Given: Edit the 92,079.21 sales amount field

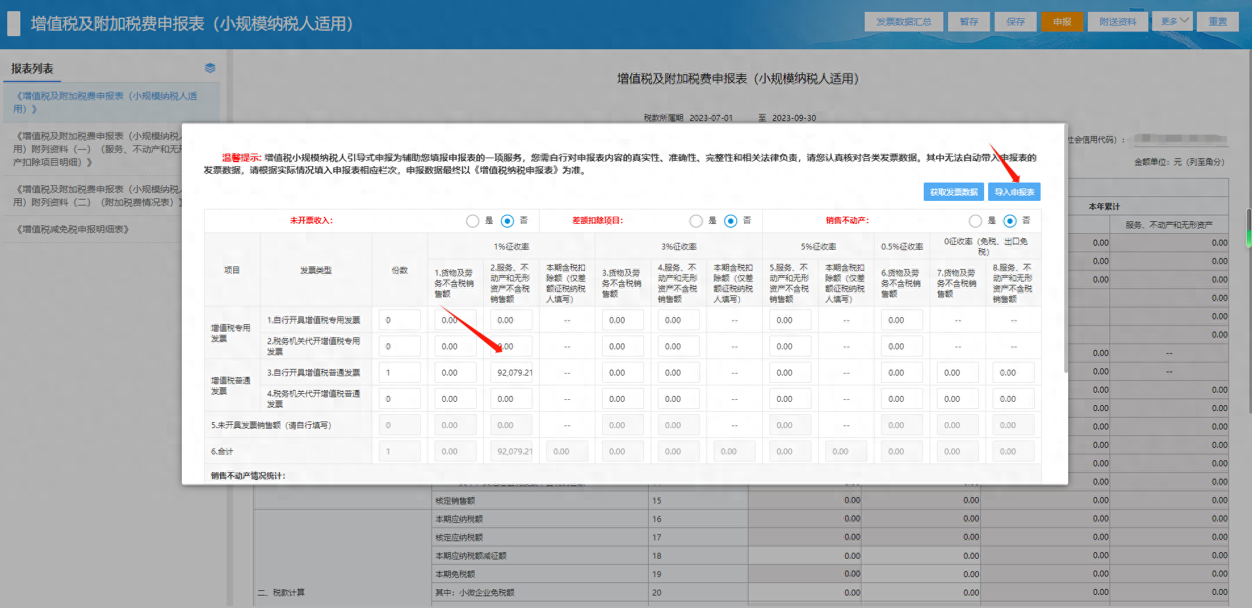Looking at the screenshot, I should (x=511, y=372).
